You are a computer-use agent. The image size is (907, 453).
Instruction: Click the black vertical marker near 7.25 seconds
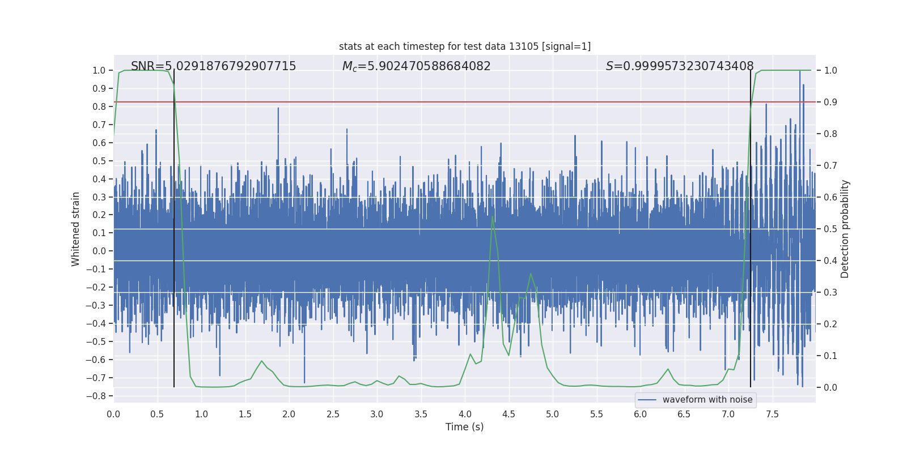point(751,229)
